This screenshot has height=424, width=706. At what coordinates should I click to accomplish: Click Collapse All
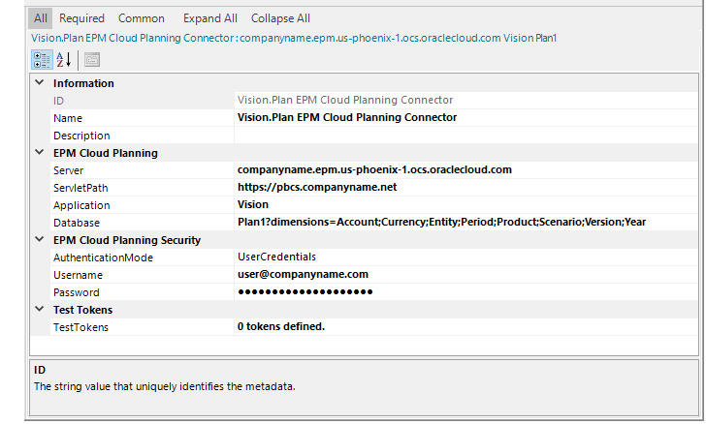pos(280,18)
